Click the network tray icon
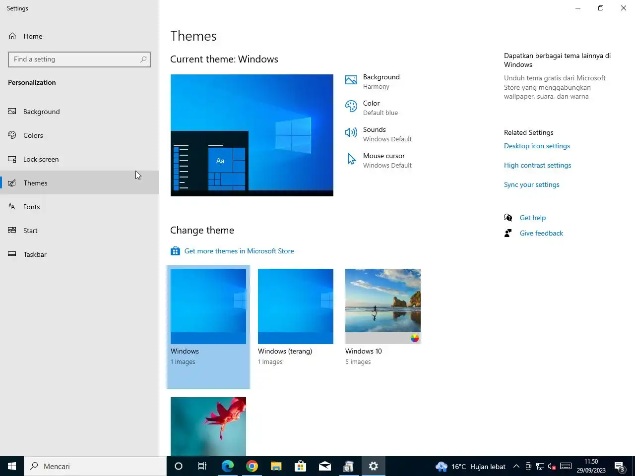Screen dimensions: 635x476 [540, 466]
